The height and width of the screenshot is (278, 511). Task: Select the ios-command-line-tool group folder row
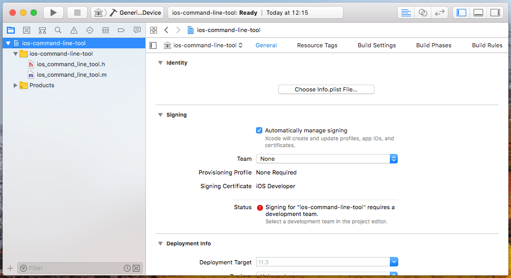tap(74, 54)
